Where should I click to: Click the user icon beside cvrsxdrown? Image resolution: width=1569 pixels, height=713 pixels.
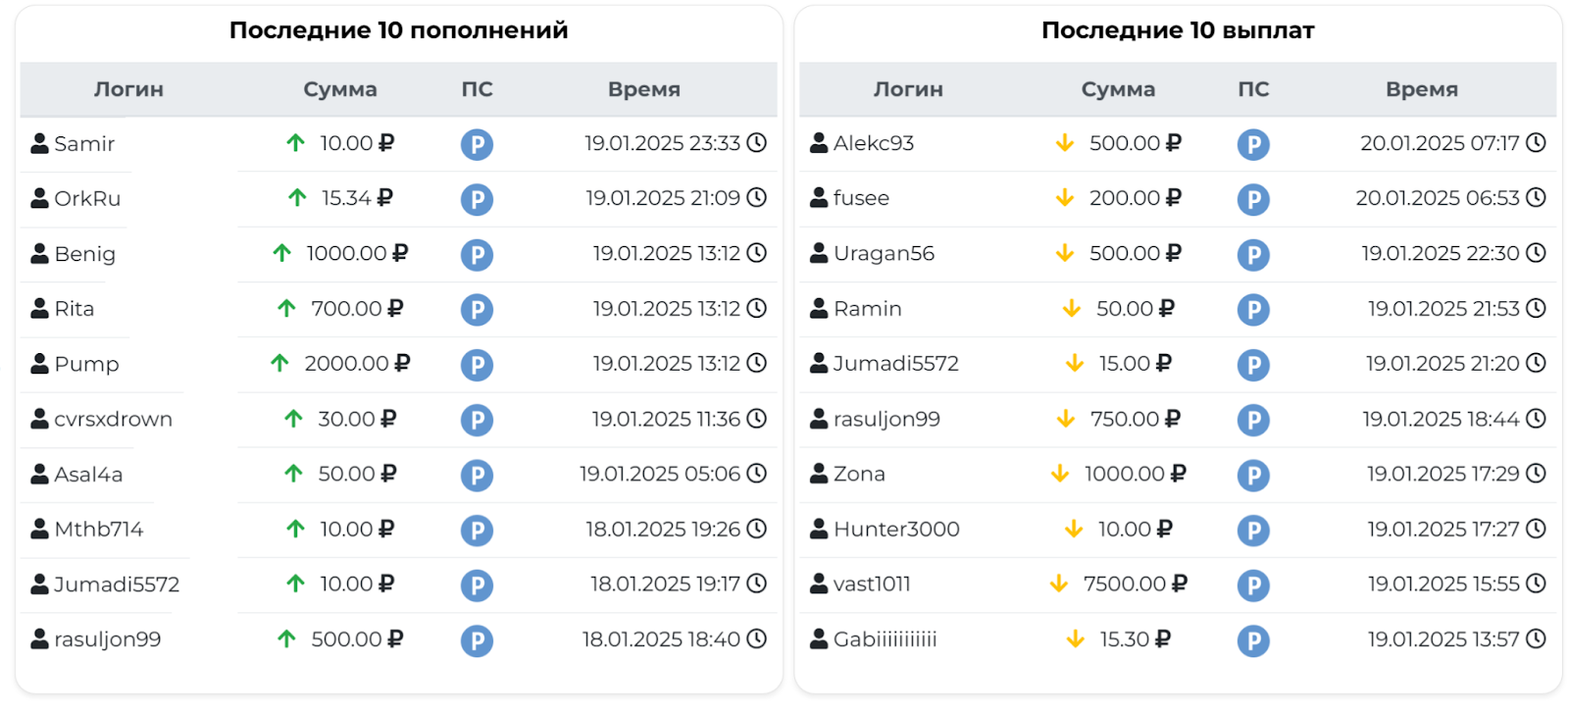[x=39, y=419]
